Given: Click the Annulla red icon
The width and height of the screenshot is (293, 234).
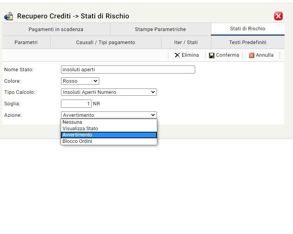Looking at the screenshot, I should click(x=252, y=55).
